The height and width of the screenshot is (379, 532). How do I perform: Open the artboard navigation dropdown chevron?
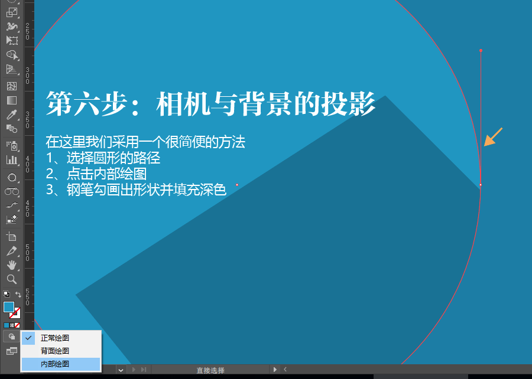pyautogui.click(x=121, y=370)
